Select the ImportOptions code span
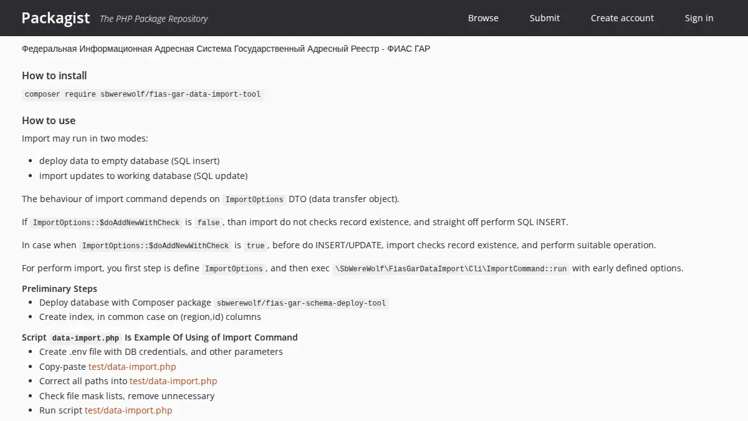Viewport: 748px width, 421px height. coord(254,199)
